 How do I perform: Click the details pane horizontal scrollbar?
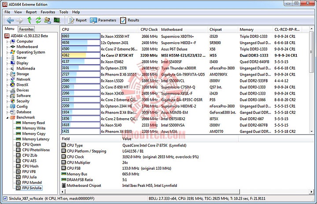(x=152, y=192)
